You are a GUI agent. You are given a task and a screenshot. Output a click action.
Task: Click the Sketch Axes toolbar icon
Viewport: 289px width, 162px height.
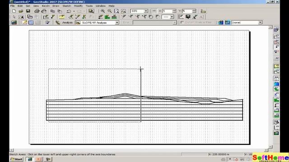[x=181, y=17]
